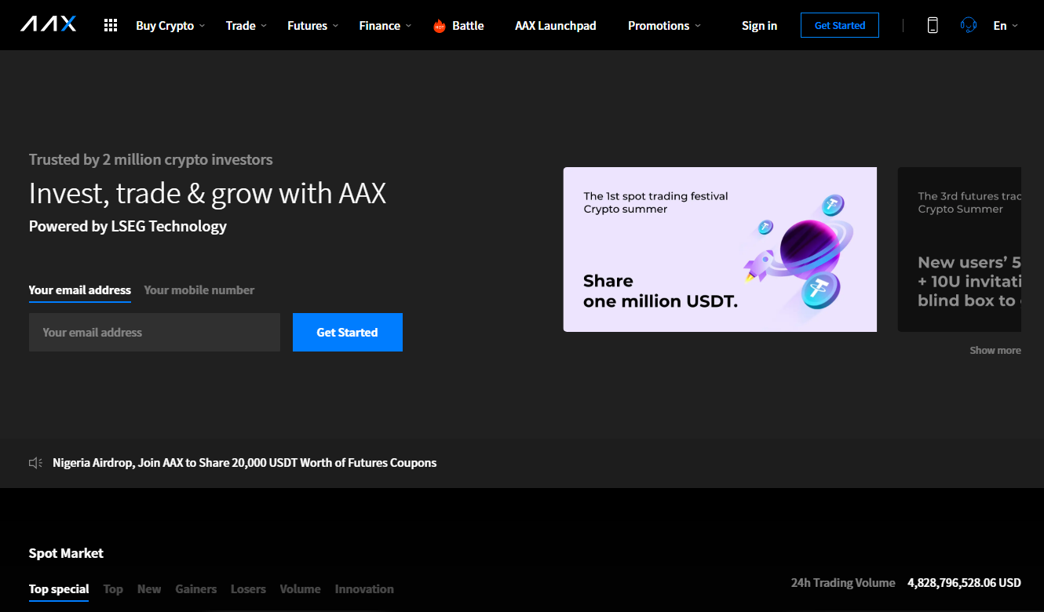This screenshot has width=1044, height=612.
Task: Click the Trusted by 2 million crypto investors text
Action: 151,159
